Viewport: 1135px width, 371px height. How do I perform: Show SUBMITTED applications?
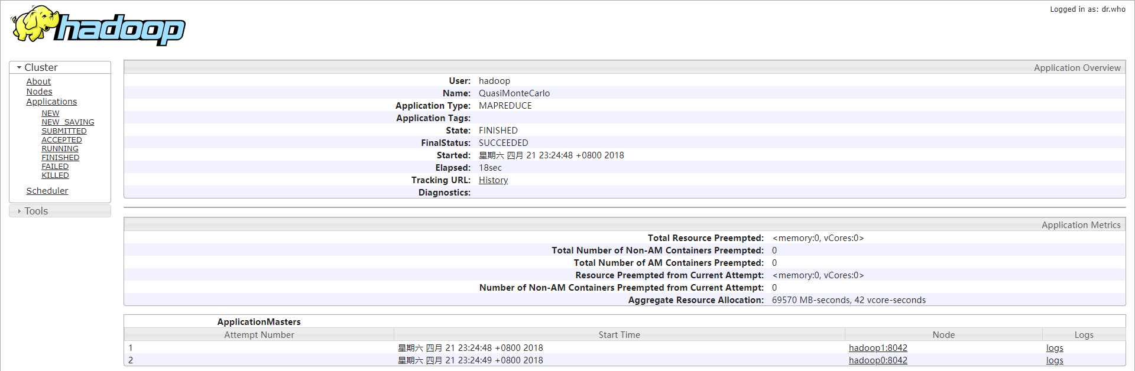pos(64,131)
